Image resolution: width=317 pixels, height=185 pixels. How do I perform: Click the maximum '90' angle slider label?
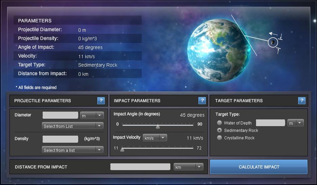(200, 124)
